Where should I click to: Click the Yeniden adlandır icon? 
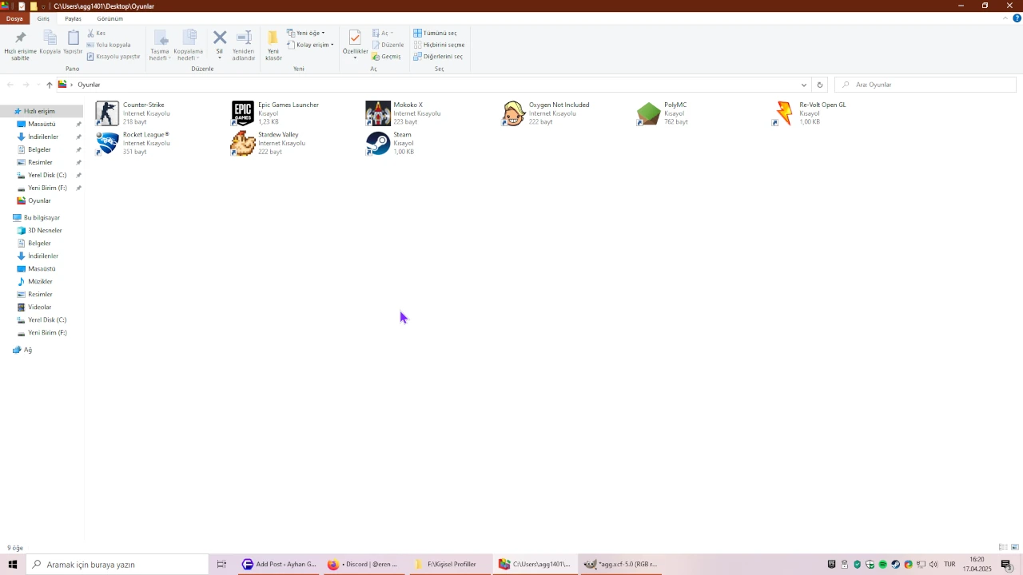244,38
